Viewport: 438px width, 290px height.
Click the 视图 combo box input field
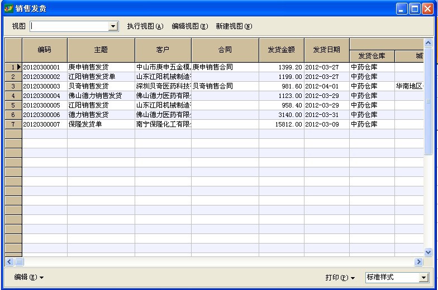[69, 26]
